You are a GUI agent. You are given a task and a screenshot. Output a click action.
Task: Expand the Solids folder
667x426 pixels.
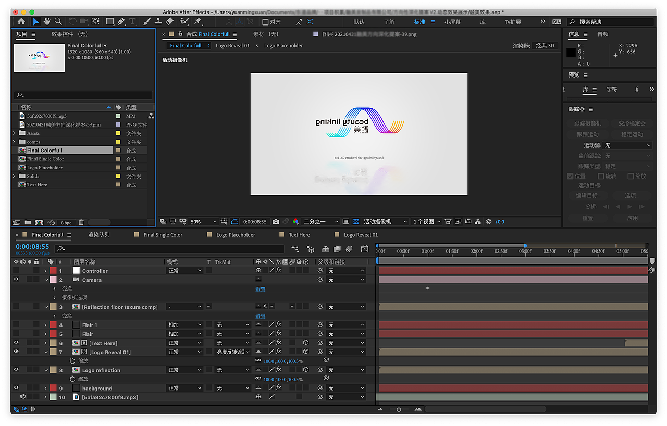(14, 176)
